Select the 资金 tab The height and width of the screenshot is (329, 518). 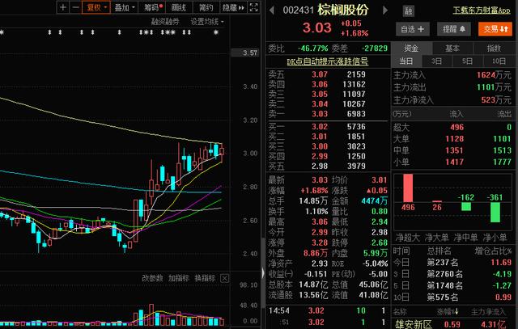coord(411,49)
